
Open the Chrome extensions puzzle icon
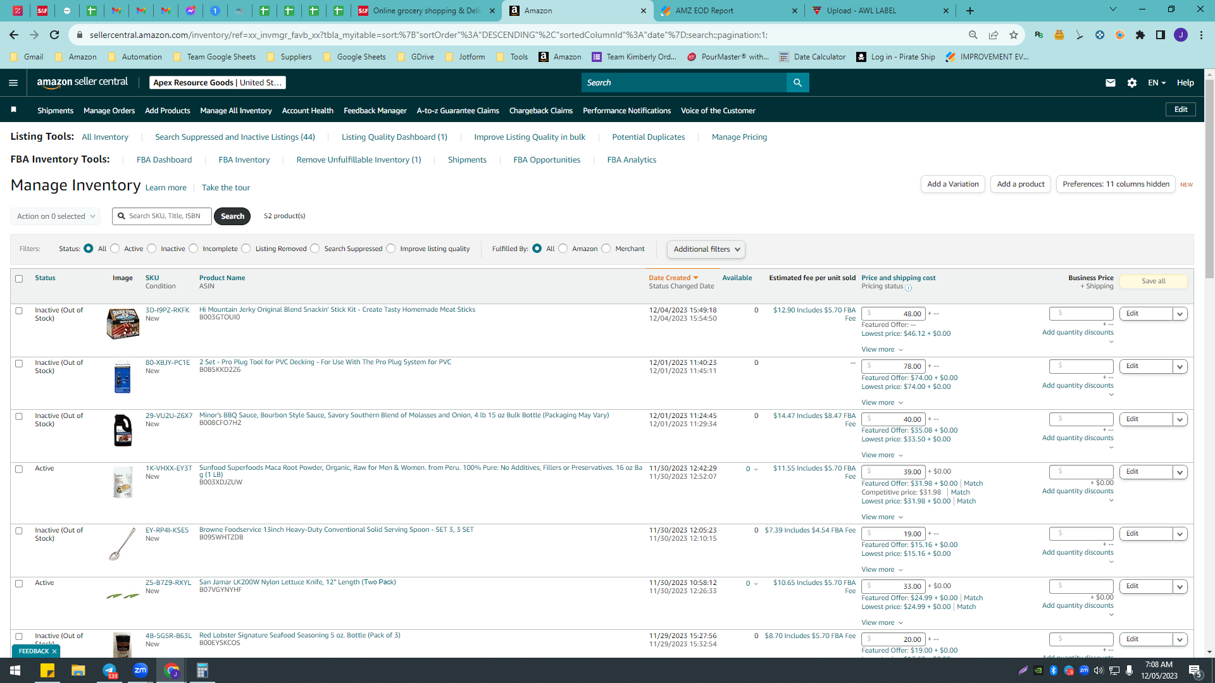1140,35
